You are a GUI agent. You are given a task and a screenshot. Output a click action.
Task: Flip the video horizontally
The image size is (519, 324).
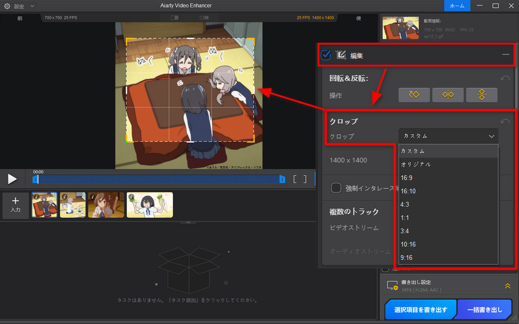point(448,95)
